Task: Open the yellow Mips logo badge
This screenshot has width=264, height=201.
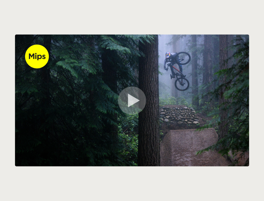Action: (x=37, y=57)
